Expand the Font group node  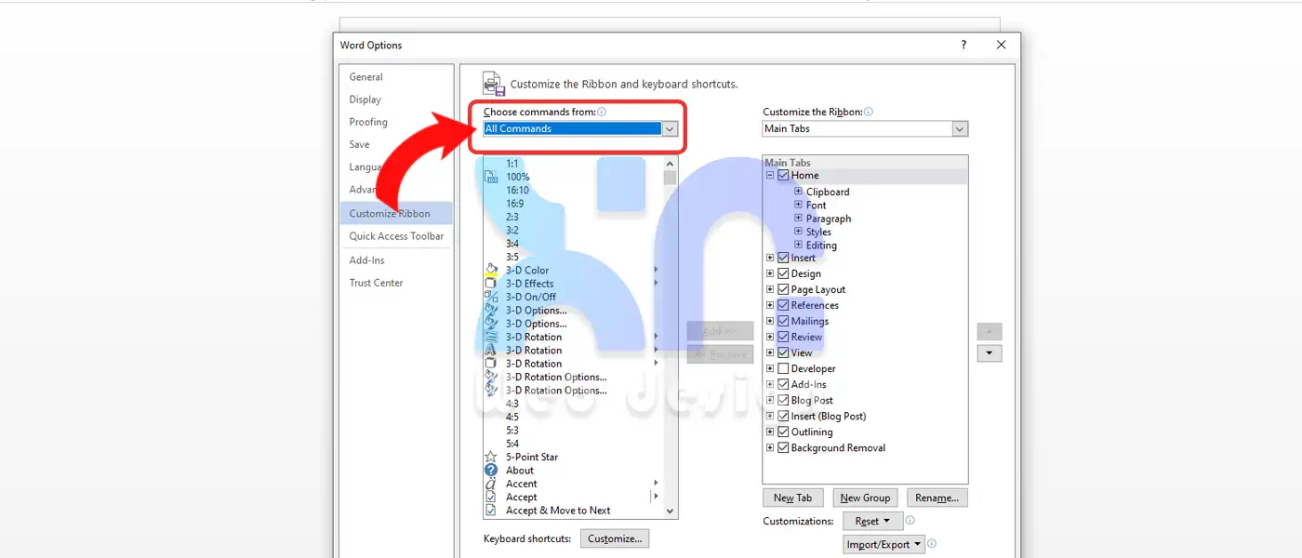click(x=799, y=205)
